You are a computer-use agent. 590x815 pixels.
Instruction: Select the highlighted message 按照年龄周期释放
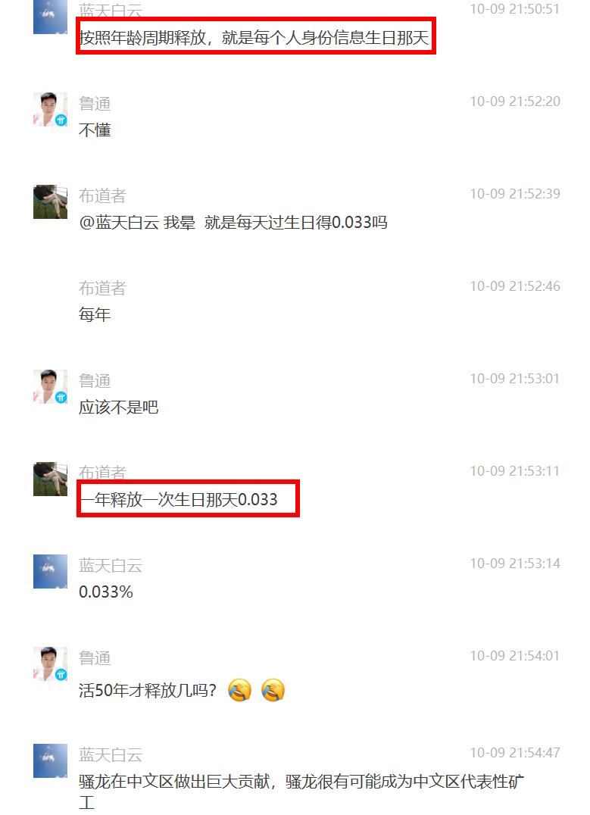pos(254,38)
